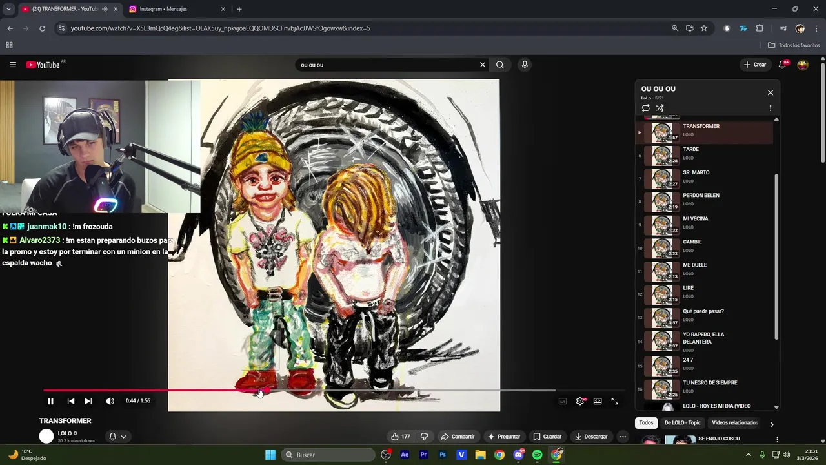Select TU NEGRO DE SIEMPRE in playlist

(705, 388)
